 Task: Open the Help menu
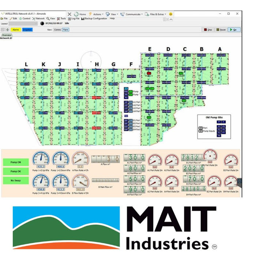[112, 19]
